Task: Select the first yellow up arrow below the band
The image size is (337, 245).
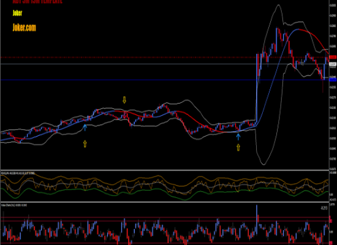Action: tap(85, 144)
